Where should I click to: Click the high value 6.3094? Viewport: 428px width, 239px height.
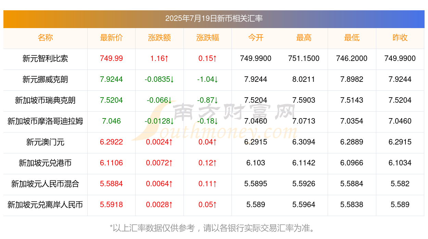pyautogui.click(x=304, y=142)
